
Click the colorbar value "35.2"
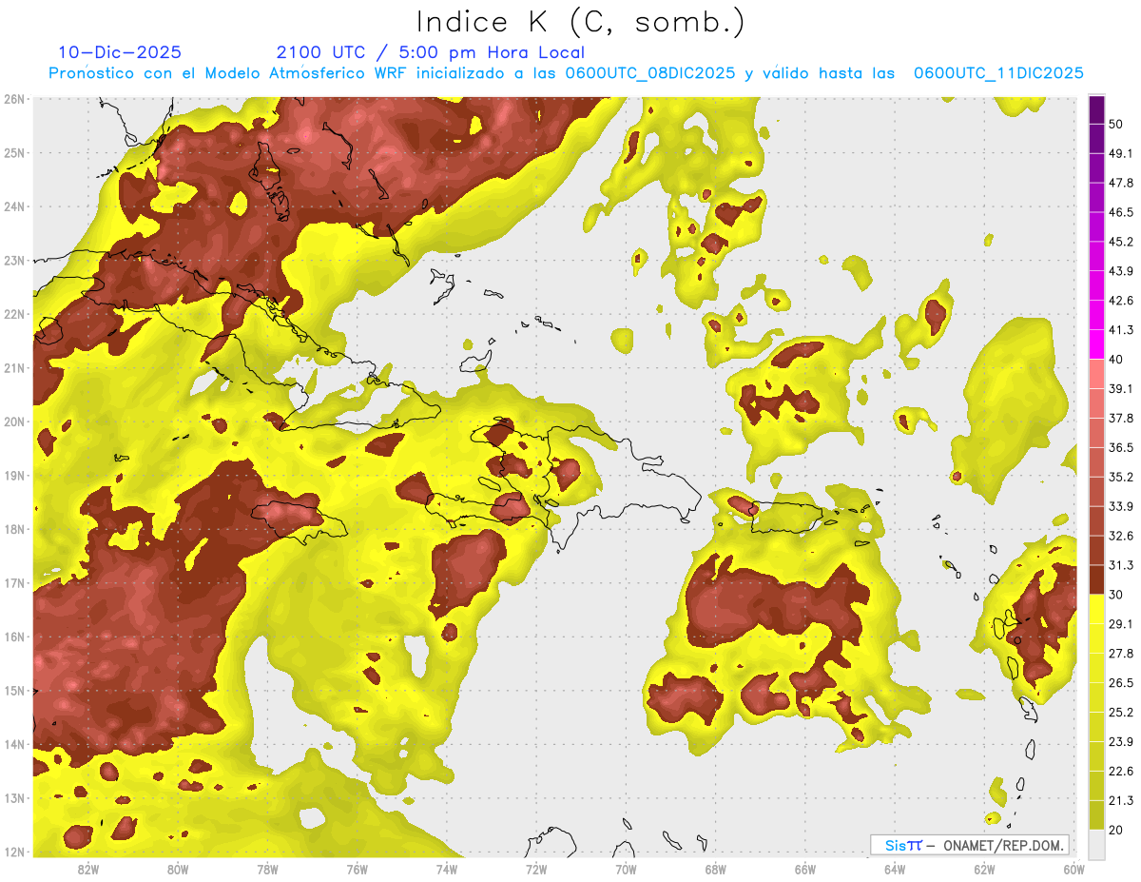pos(1121,477)
